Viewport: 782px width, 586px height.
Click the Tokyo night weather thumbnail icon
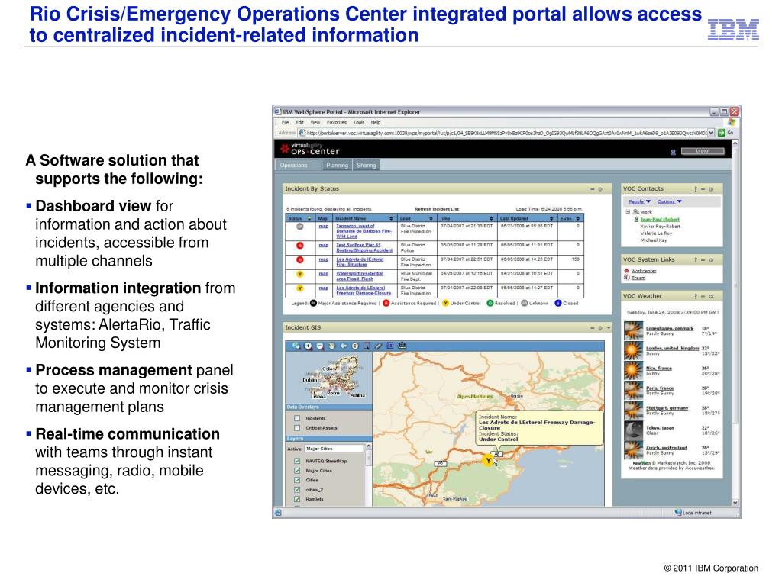(x=633, y=430)
